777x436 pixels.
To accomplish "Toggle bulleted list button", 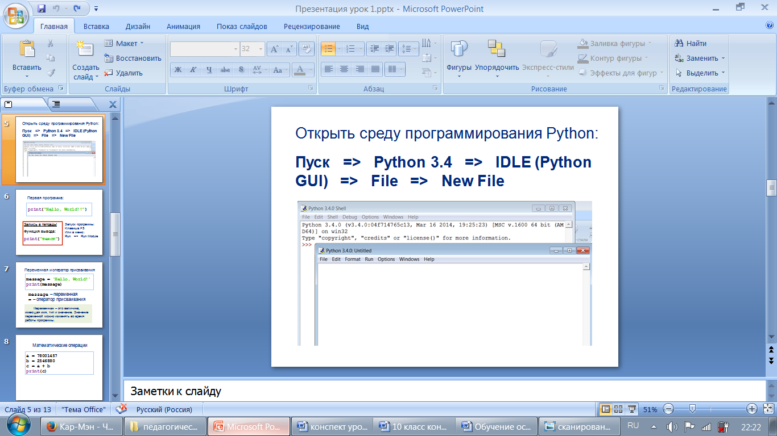I will pos(328,49).
